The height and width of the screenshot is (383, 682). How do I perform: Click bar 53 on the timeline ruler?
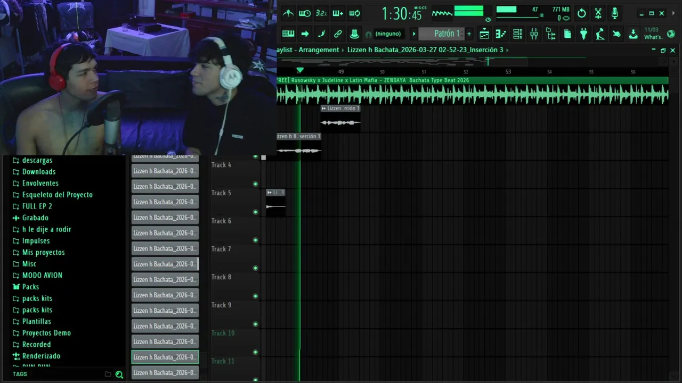click(x=508, y=72)
